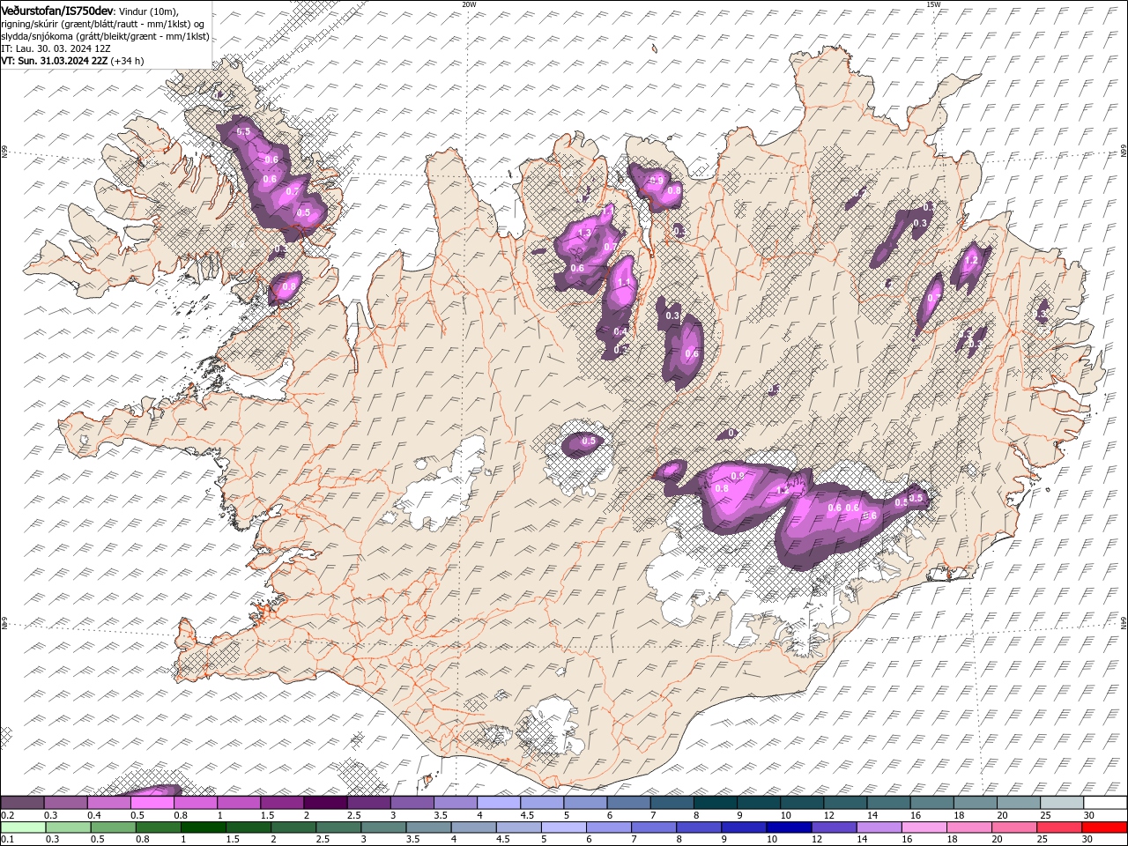Viewport: 1128px width, 846px height.
Task: Click the white upper swatch labeled 30
Action: 1104,803
